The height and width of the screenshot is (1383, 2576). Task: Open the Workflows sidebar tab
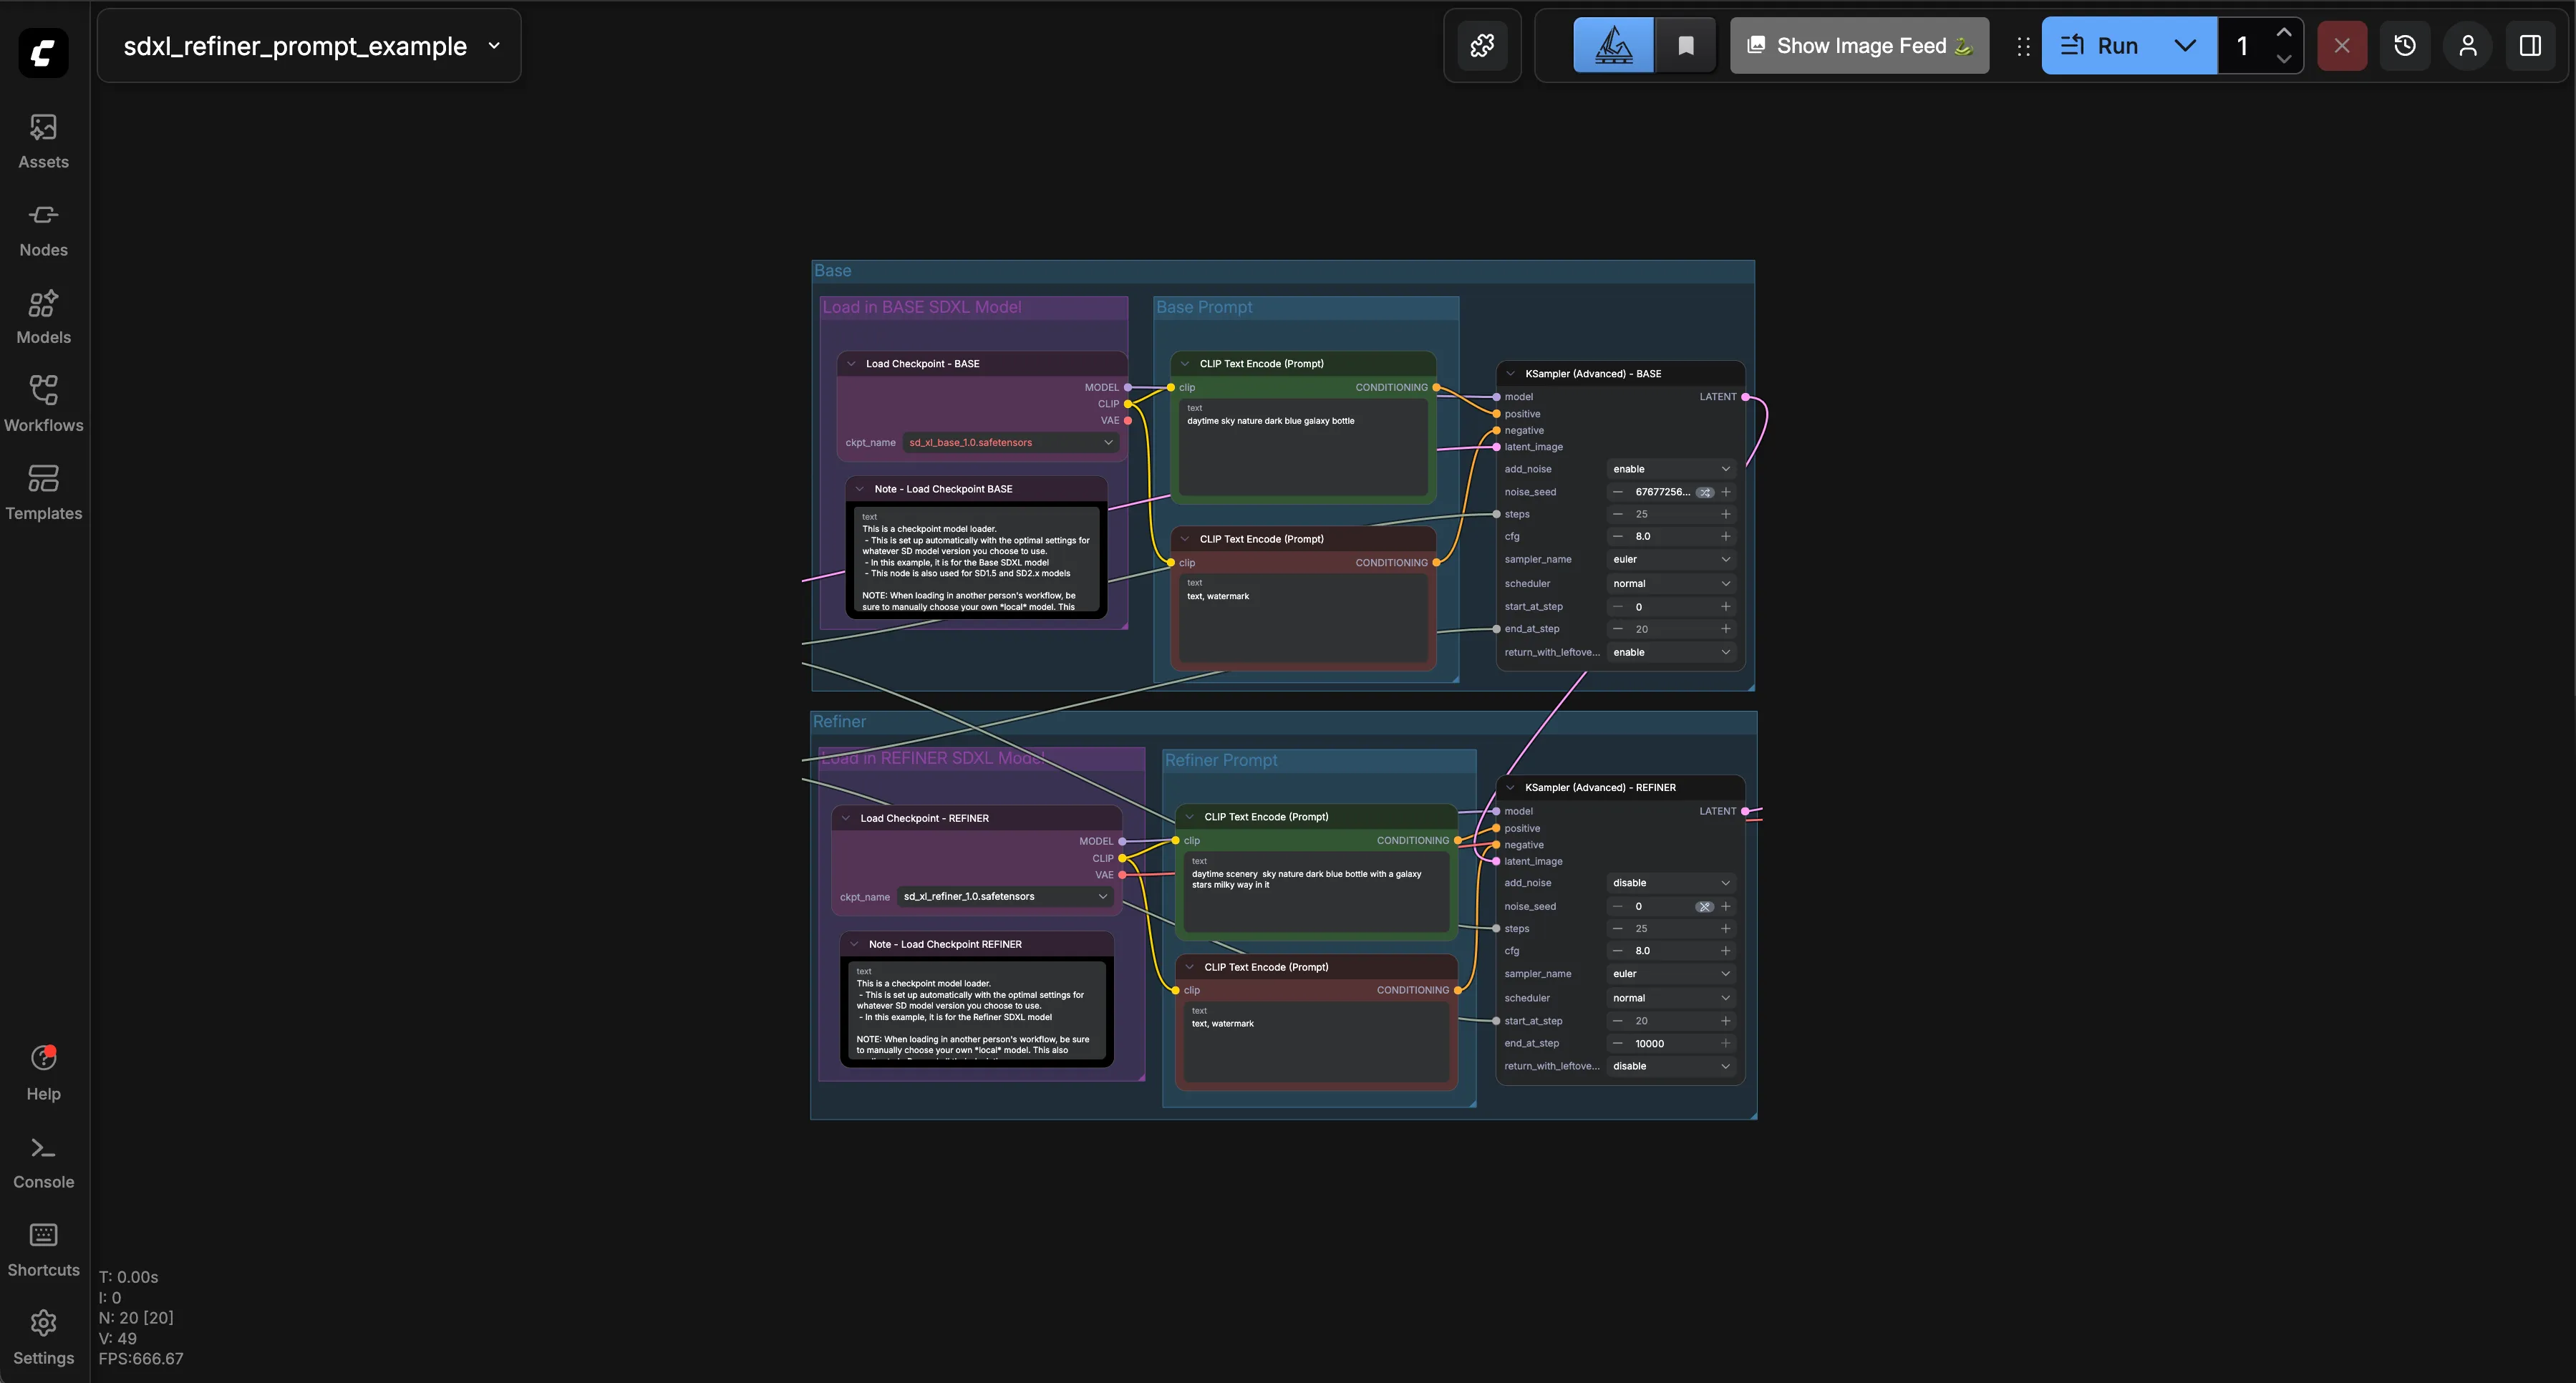(x=43, y=405)
